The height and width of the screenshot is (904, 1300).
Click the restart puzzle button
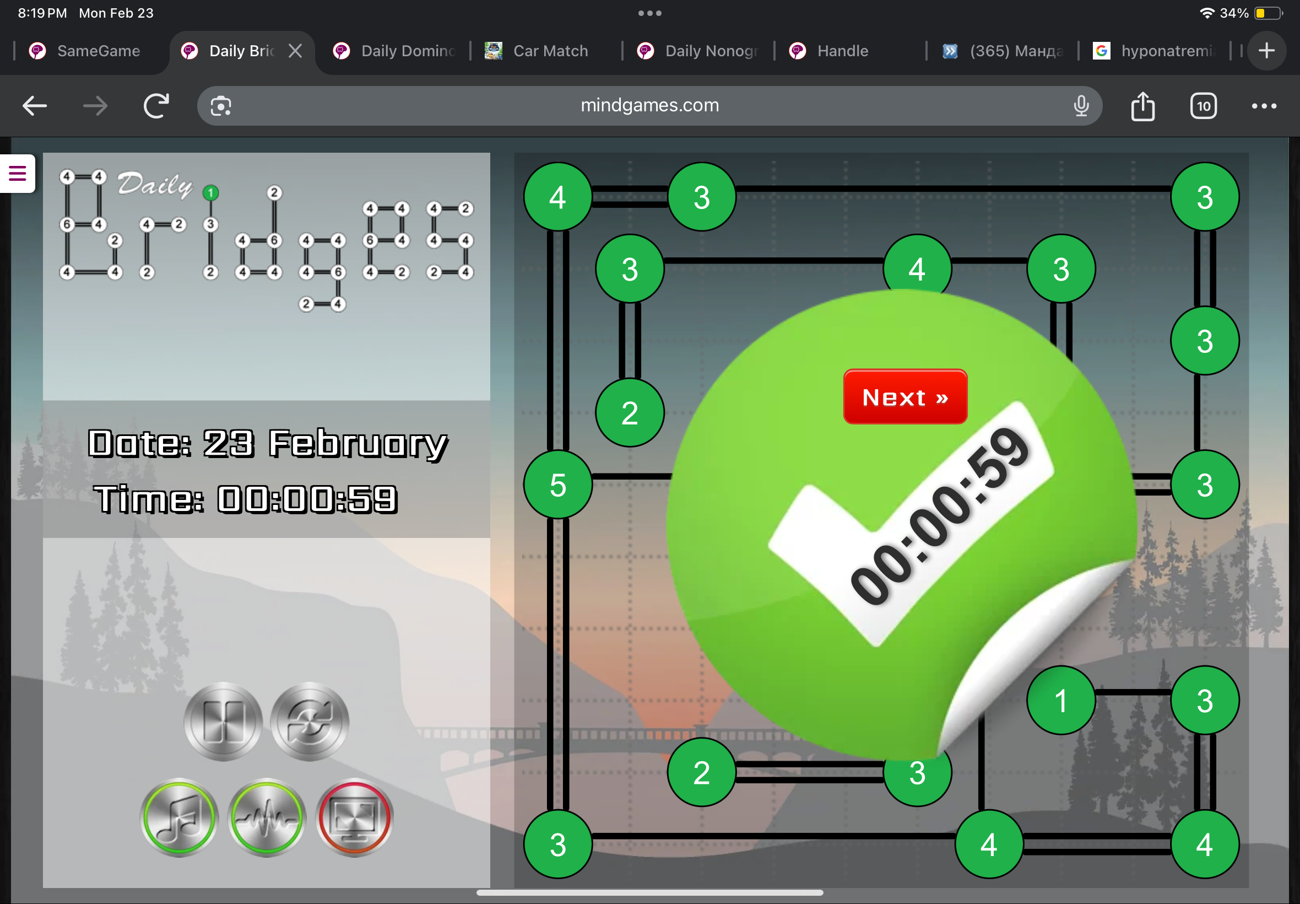click(310, 721)
